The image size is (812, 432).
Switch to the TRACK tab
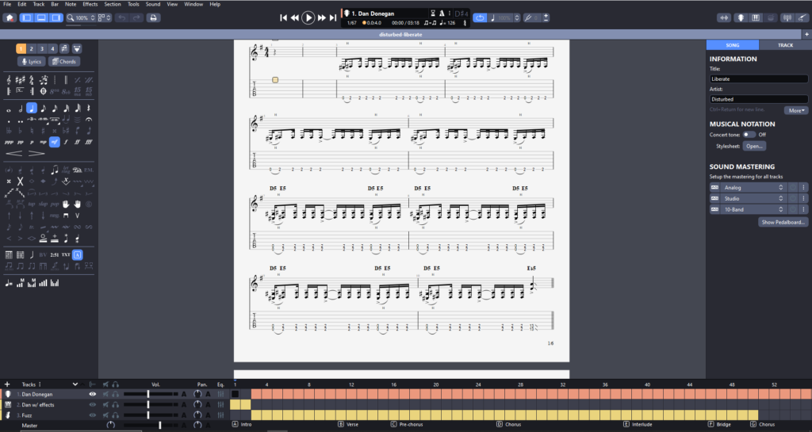click(x=785, y=45)
